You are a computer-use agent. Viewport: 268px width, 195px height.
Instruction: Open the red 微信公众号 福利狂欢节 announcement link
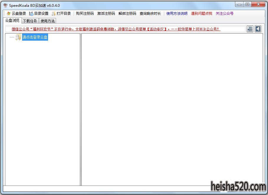116,29
